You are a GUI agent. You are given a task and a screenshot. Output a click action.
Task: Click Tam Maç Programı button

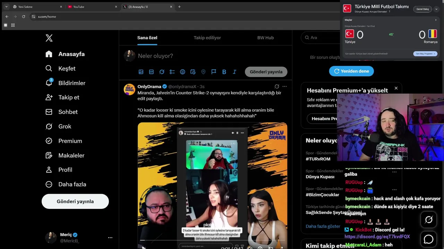[425, 54]
